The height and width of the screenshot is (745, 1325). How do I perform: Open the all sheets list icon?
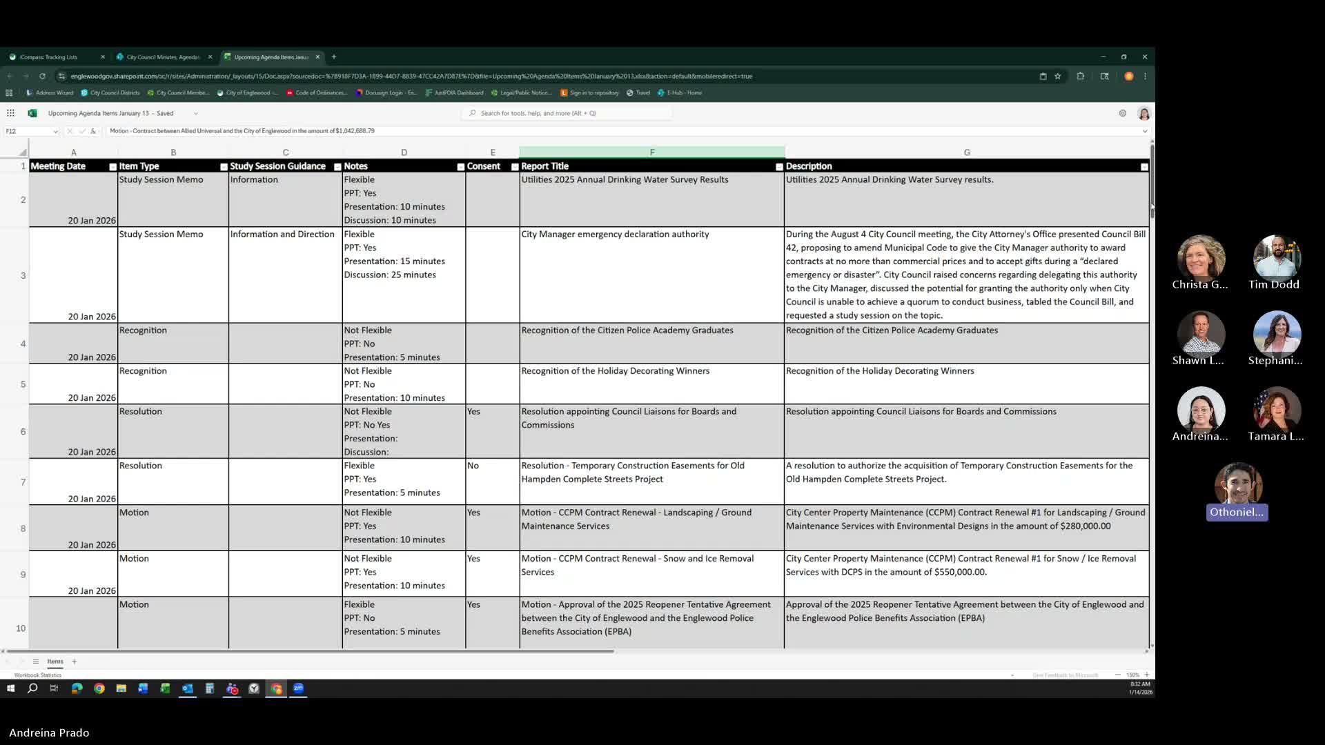click(x=36, y=662)
